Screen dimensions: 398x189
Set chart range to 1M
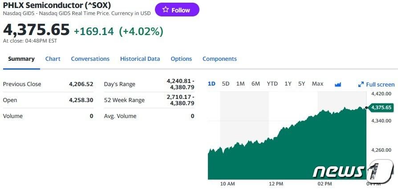[240, 84]
